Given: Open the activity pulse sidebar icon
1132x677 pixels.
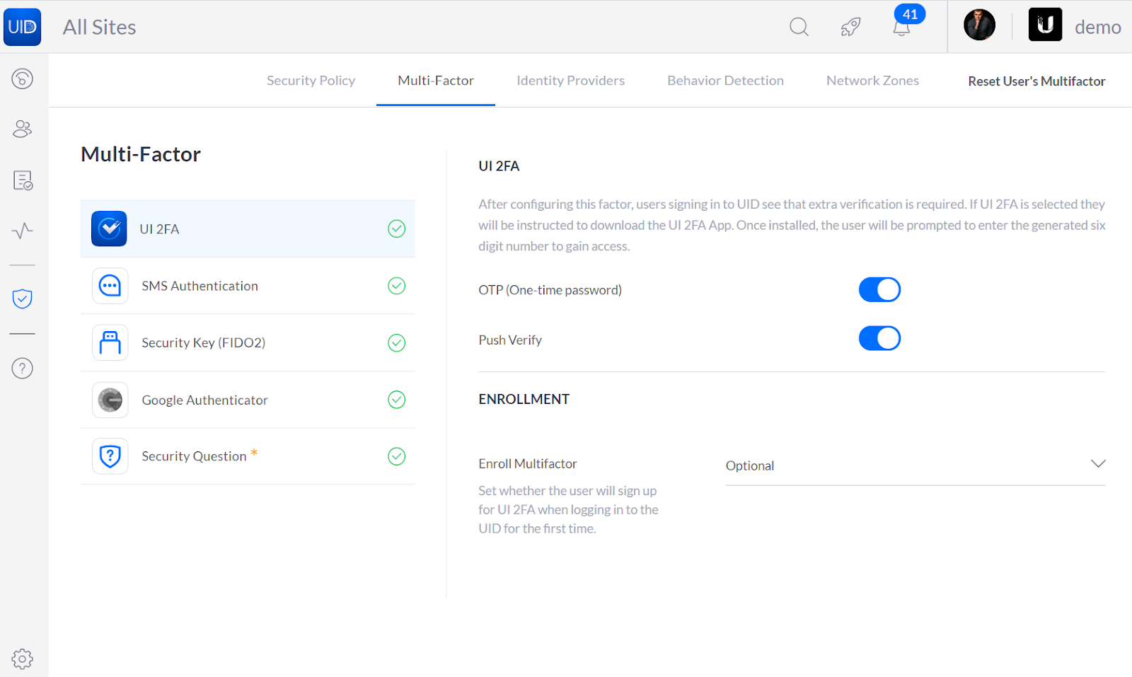Looking at the screenshot, I should pos(23,231).
